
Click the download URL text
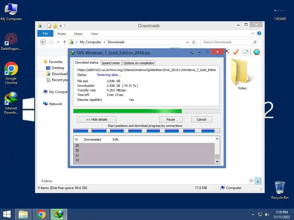tap(146, 70)
